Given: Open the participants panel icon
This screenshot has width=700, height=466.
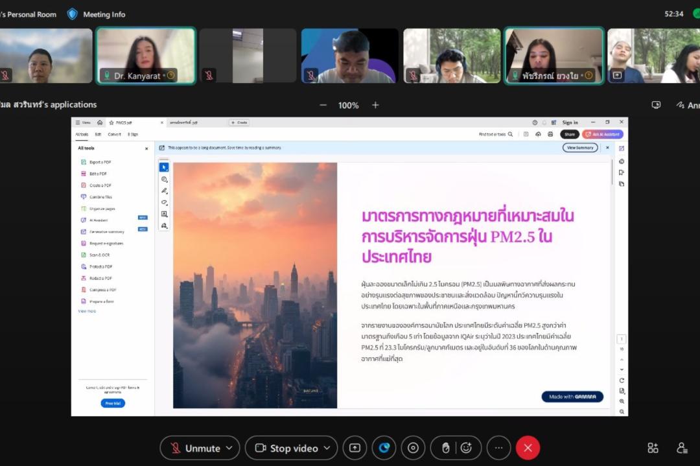Looking at the screenshot, I should [682, 448].
